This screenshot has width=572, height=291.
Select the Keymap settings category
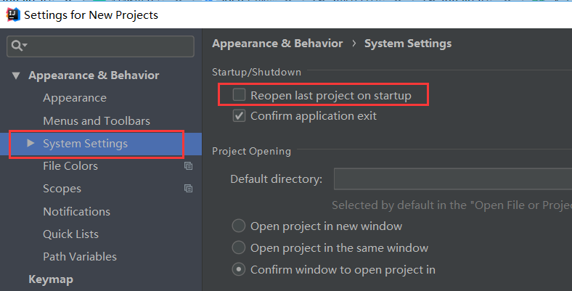(51, 279)
